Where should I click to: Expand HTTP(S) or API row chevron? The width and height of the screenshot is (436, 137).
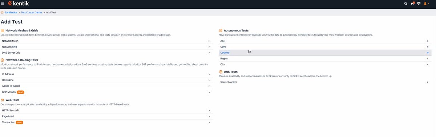pyautogui.click(x=209, y=110)
